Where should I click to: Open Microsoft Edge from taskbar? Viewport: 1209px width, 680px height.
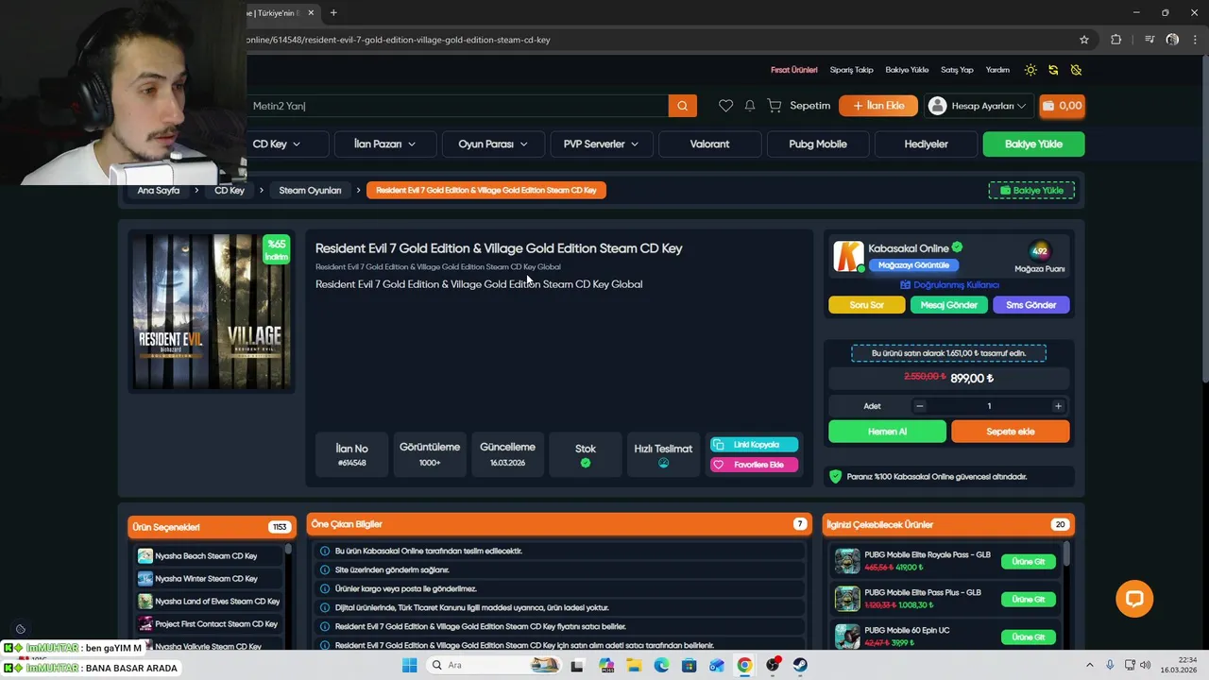point(661,666)
